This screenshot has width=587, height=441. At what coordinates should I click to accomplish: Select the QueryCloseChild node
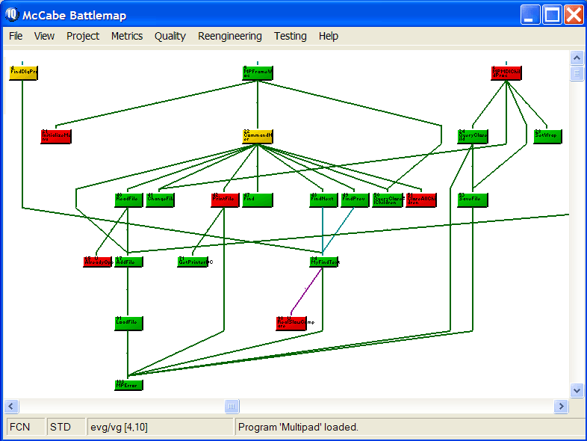coord(473,136)
